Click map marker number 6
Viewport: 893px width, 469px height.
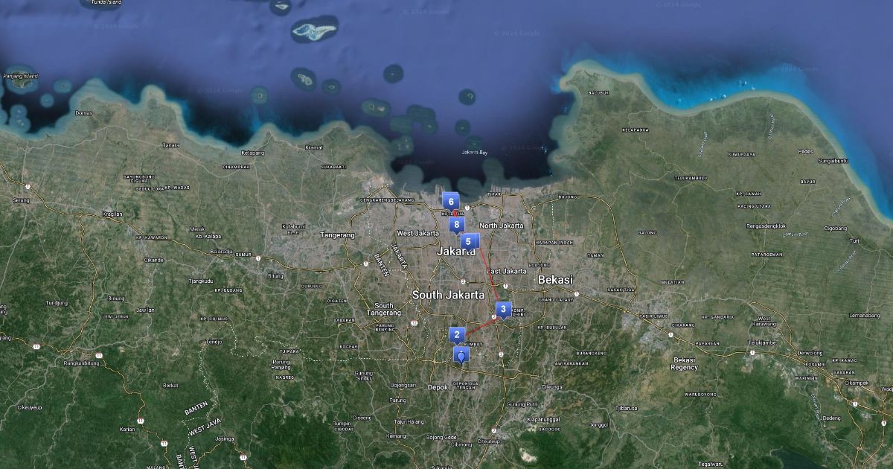(450, 201)
